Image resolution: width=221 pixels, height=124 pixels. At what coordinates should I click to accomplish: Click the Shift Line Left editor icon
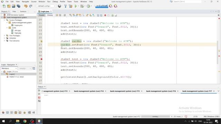coord(98,15)
